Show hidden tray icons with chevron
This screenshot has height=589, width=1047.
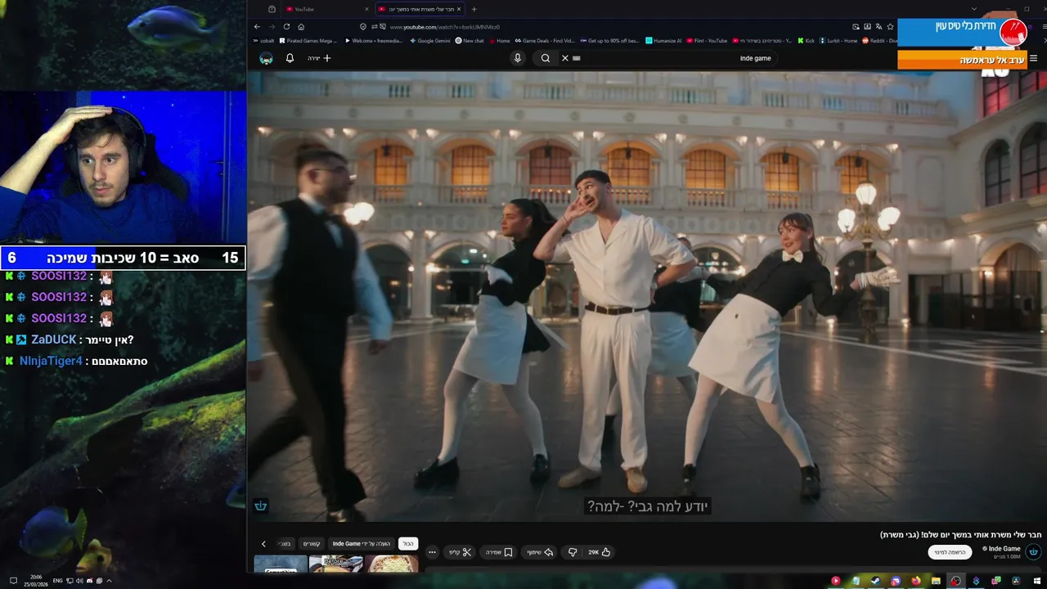click(109, 581)
